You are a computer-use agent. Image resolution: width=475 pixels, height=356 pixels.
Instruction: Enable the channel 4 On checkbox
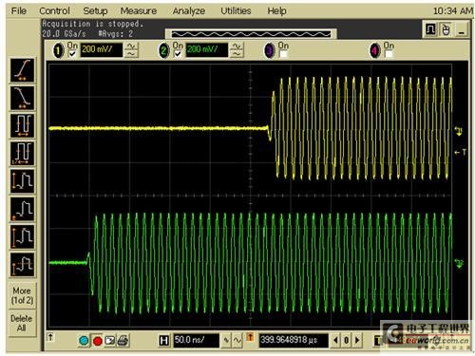point(389,54)
